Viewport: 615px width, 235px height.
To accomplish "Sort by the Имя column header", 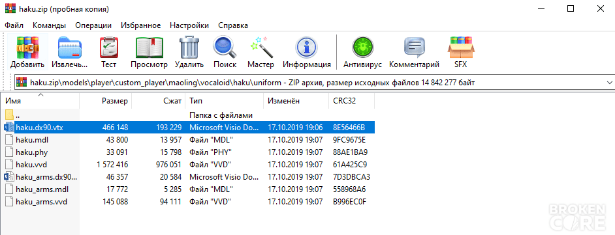I will pyautogui.click(x=40, y=101).
